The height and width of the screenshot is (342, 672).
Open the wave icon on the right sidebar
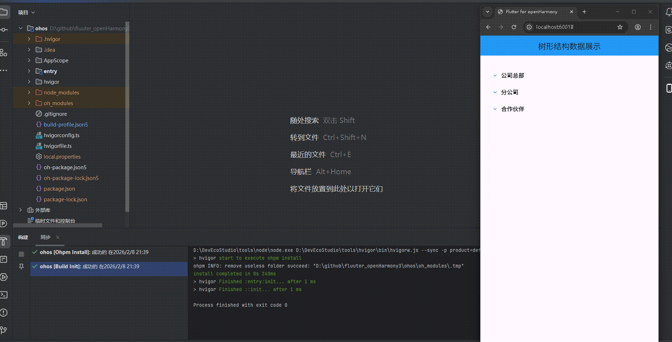pos(669,47)
